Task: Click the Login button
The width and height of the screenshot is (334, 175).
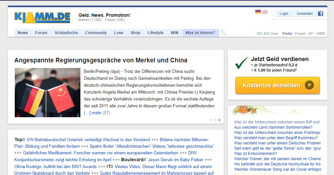Action: pyautogui.click(x=284, y=13)
